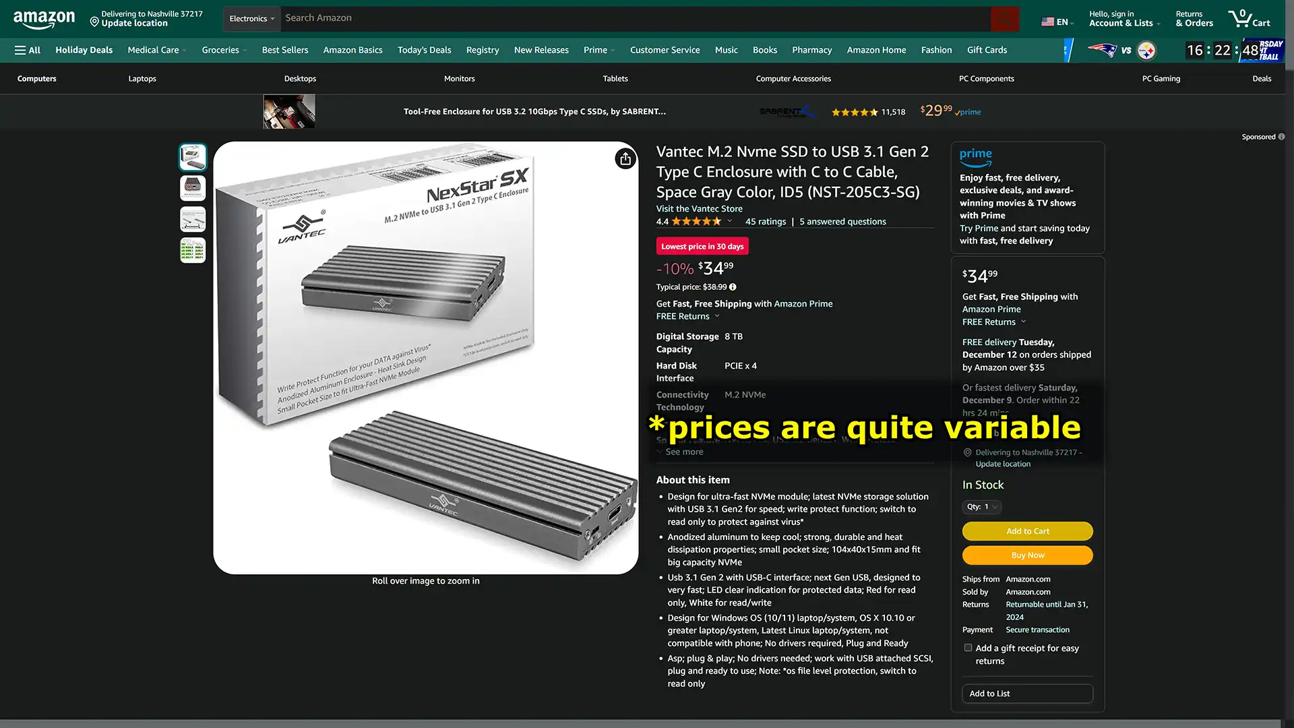Open the shopping cart icon

1249,18
